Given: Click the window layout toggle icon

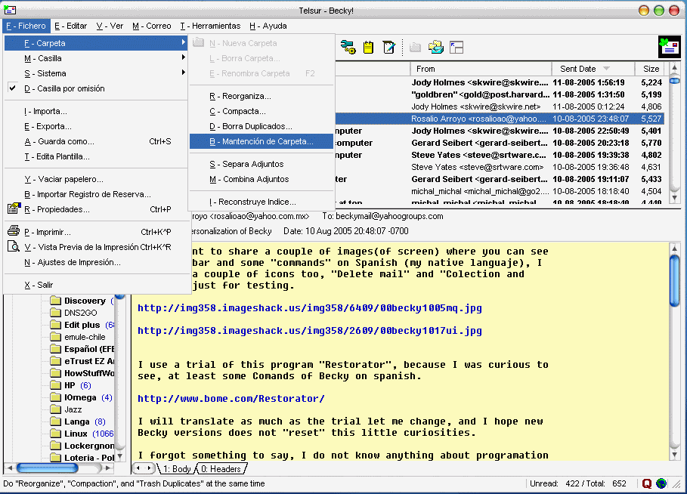Looking at the screenshot, I should 456,47.
